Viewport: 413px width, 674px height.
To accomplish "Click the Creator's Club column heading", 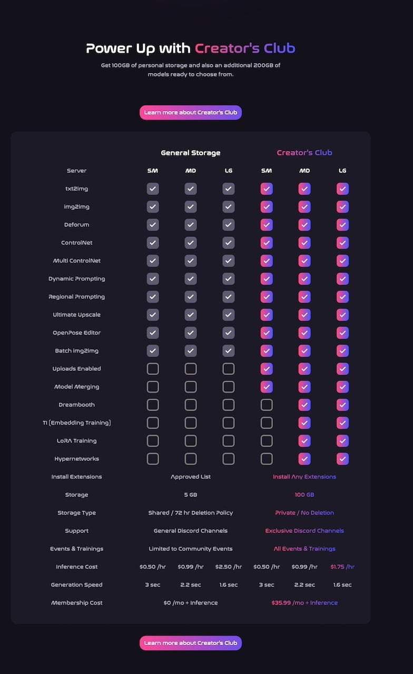I will click(x=304, y=153).
